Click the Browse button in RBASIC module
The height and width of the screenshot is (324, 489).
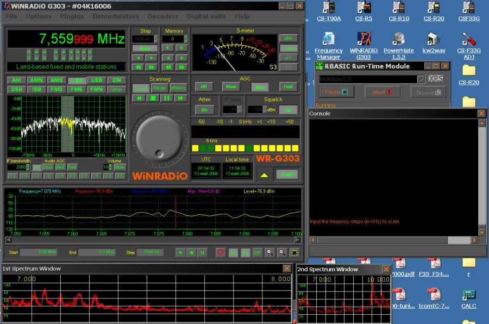[428, 92]
